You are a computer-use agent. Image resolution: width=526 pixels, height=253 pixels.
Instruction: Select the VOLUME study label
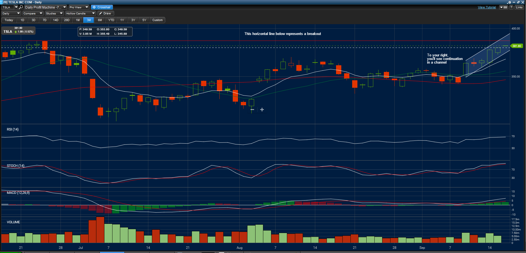point(13,222)
